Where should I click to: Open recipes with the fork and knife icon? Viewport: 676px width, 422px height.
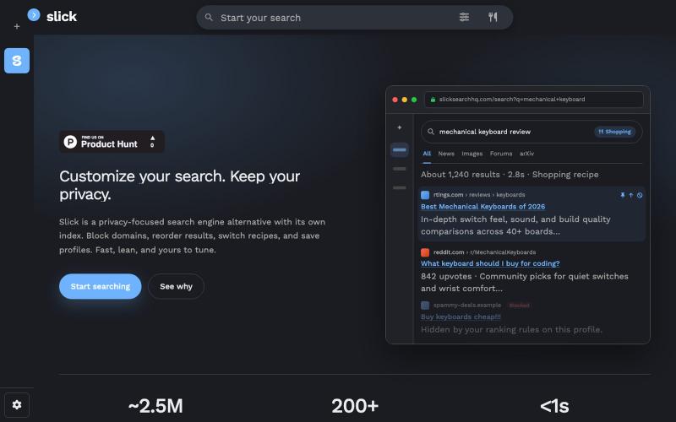coord(493,17)
